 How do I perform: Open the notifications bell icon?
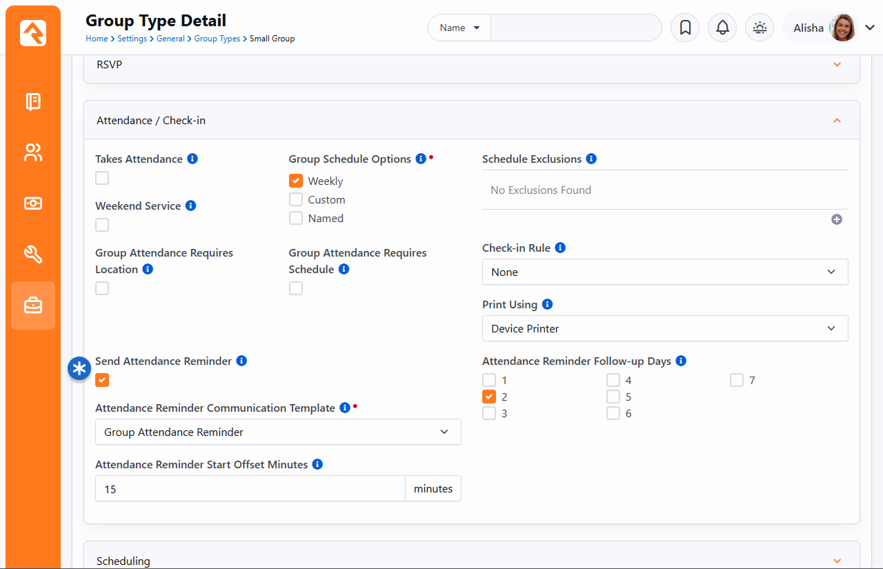[x=722, y=28]
